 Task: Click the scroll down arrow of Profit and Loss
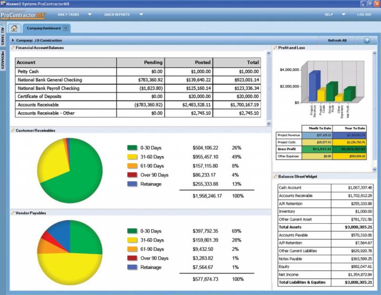click(374, 169)
